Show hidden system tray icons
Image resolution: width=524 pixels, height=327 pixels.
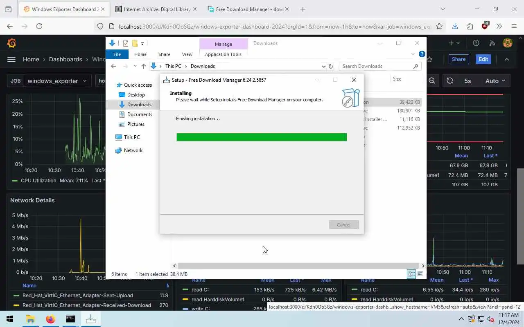pyautogui.click(x=461, y=319)
